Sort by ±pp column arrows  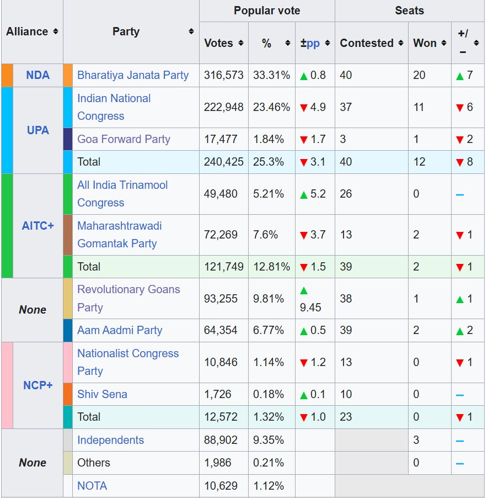pos(328,43)
